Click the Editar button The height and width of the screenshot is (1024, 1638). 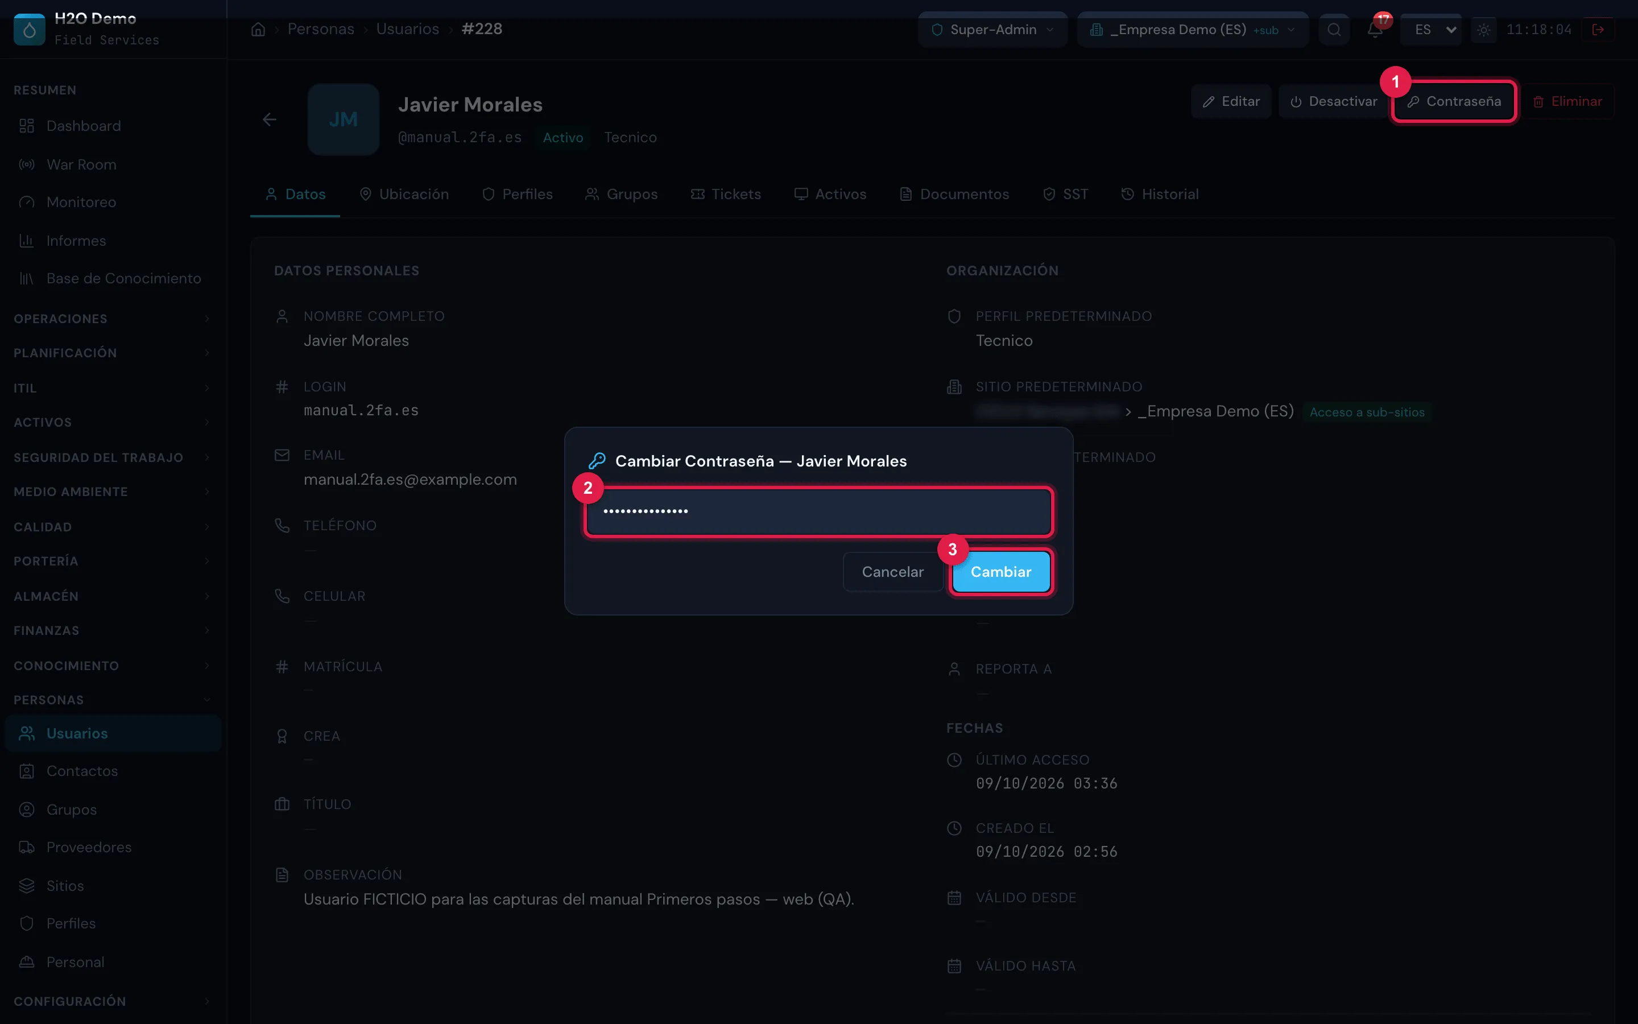click(x=1231, y=102)
